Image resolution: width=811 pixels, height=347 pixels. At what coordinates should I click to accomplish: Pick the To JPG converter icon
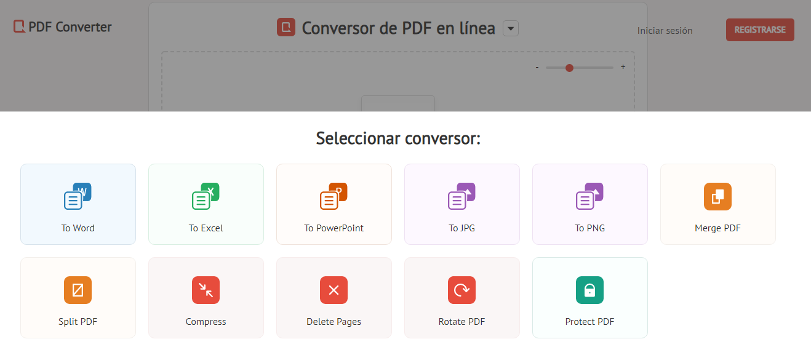(x=461, y=196)
